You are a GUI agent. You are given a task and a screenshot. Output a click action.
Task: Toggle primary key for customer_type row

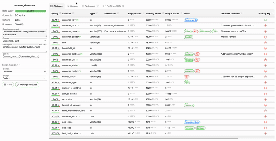pyautogui.click(x=265, y=26)
